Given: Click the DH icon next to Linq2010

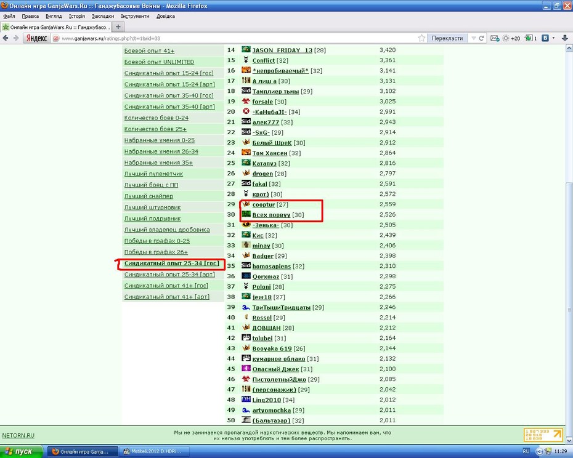Looking at the screenshot, I should (x=246, y=399).
